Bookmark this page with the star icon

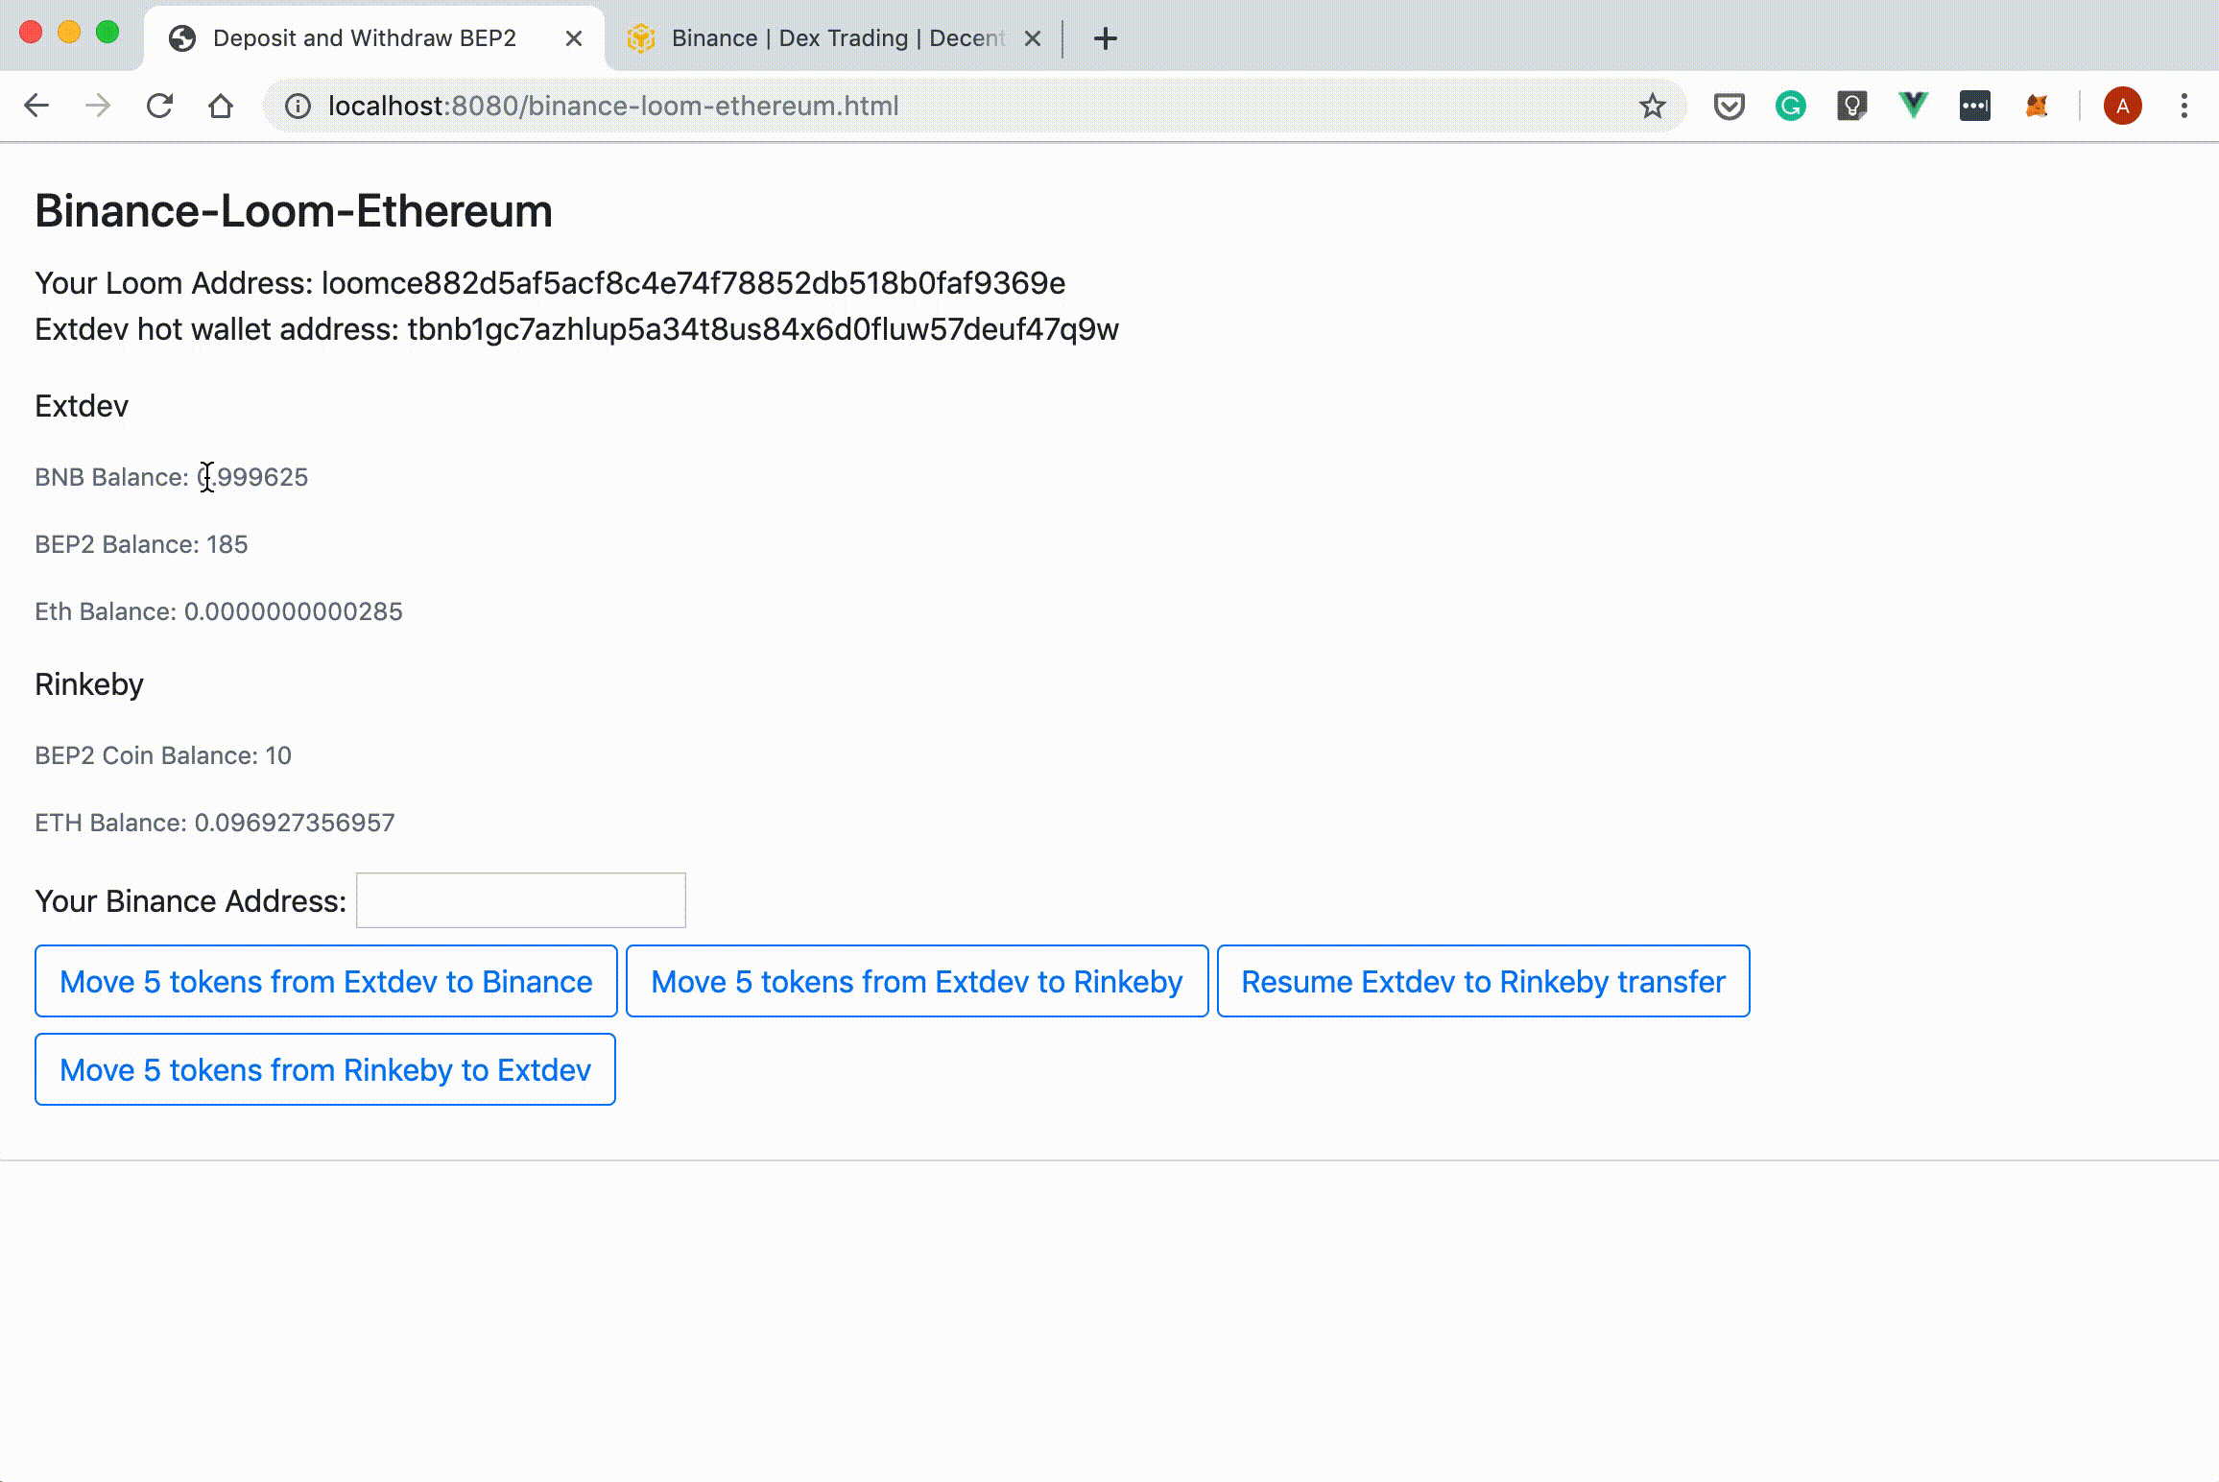click(1652, 106)
